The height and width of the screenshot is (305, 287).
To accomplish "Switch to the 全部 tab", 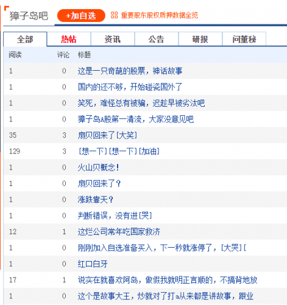I will pyautogui.click(x=25, y=39).
